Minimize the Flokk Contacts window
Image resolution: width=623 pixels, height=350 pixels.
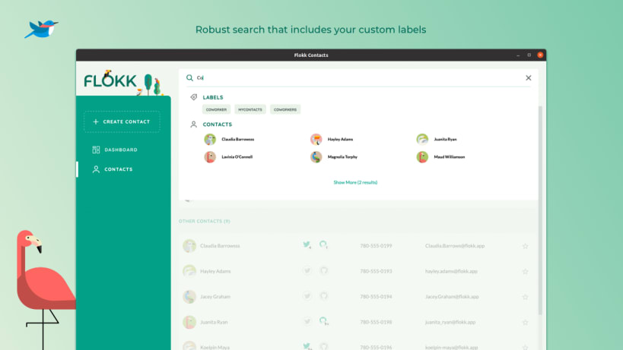(518, 55)
